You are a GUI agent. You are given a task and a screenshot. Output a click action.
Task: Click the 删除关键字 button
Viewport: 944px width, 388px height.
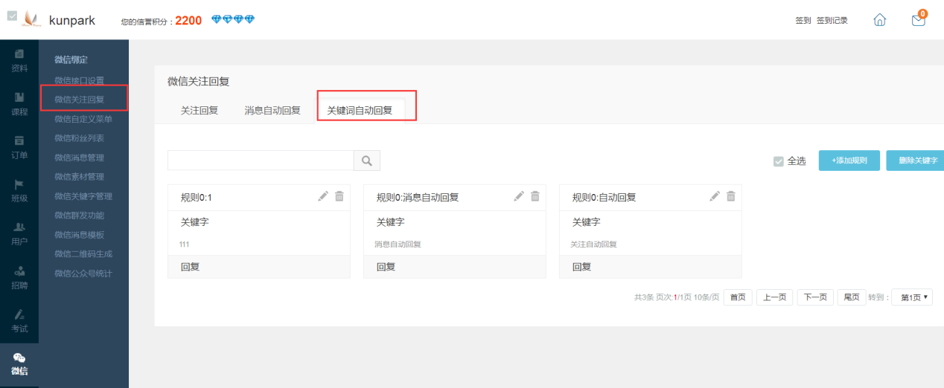[915, 161]
